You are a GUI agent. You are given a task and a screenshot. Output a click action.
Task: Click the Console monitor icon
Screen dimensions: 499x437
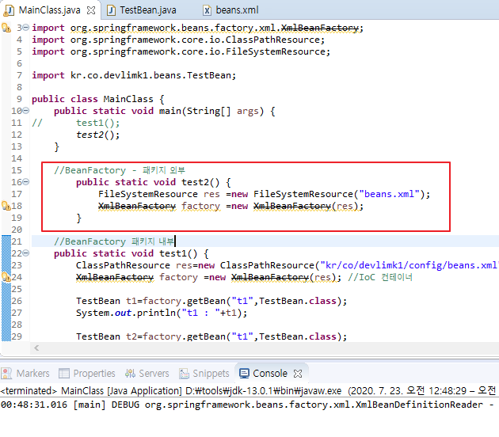244,374
